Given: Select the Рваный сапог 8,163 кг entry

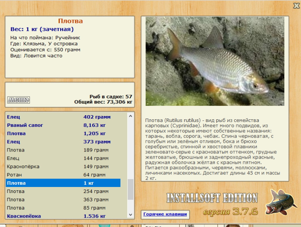Looking at the screenshot, I should coord(63,125).
